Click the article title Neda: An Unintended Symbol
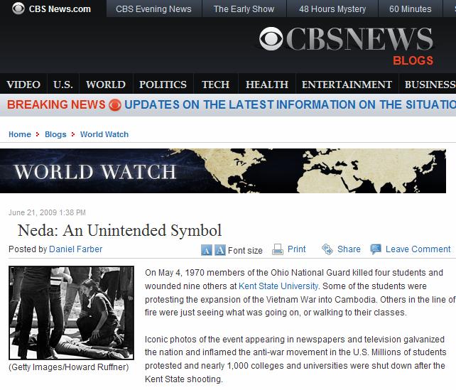This screenshot has height=390, width=456. (x=119, y=231)
